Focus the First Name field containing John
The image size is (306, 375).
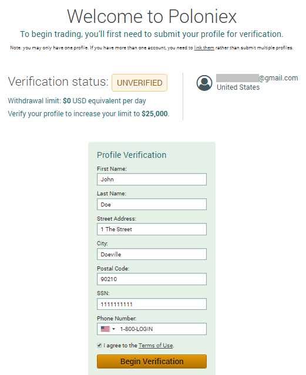coord(152,180)
